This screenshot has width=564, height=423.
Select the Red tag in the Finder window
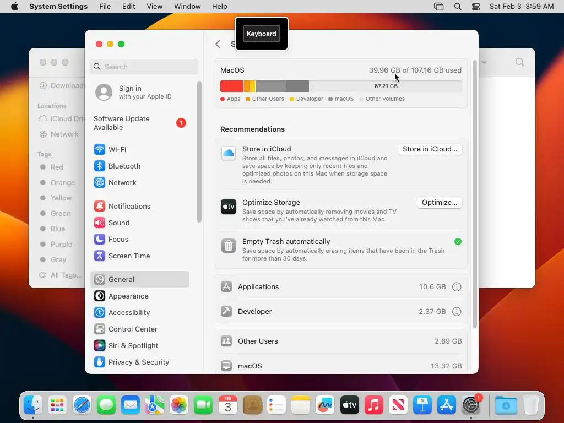point(57,167)
